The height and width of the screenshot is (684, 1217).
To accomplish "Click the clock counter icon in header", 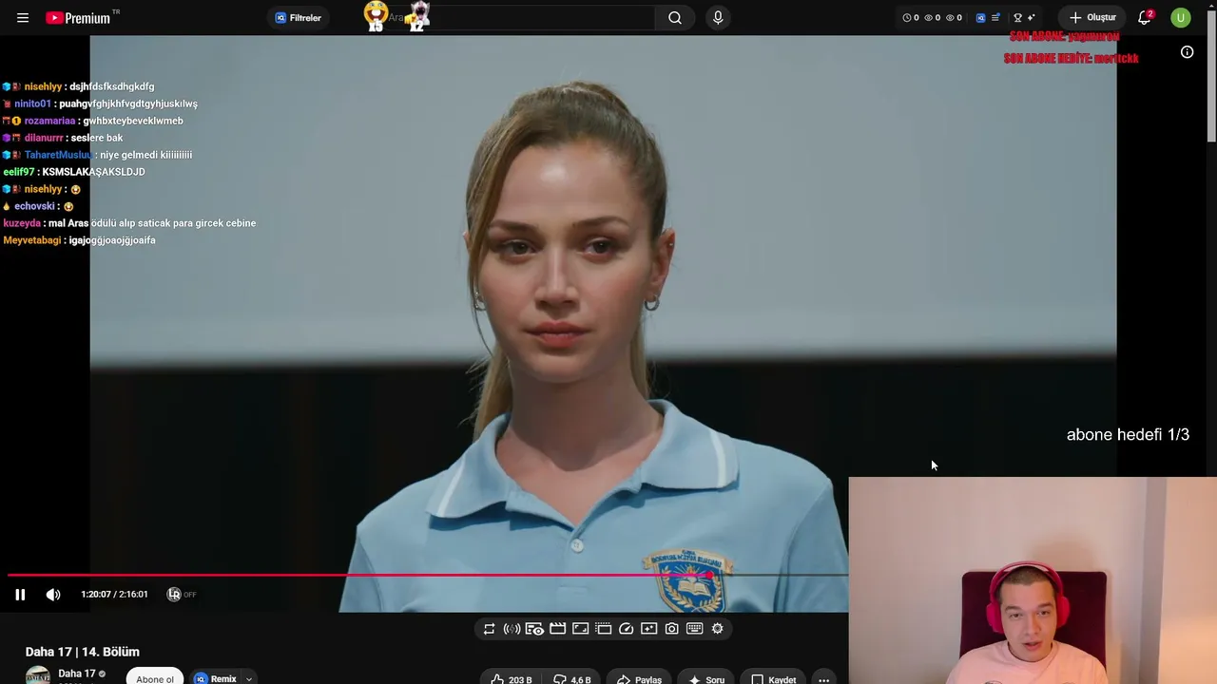I will coord(907,18).
